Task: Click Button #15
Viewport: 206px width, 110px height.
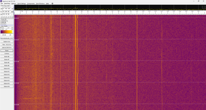Action: coord(7,83)
